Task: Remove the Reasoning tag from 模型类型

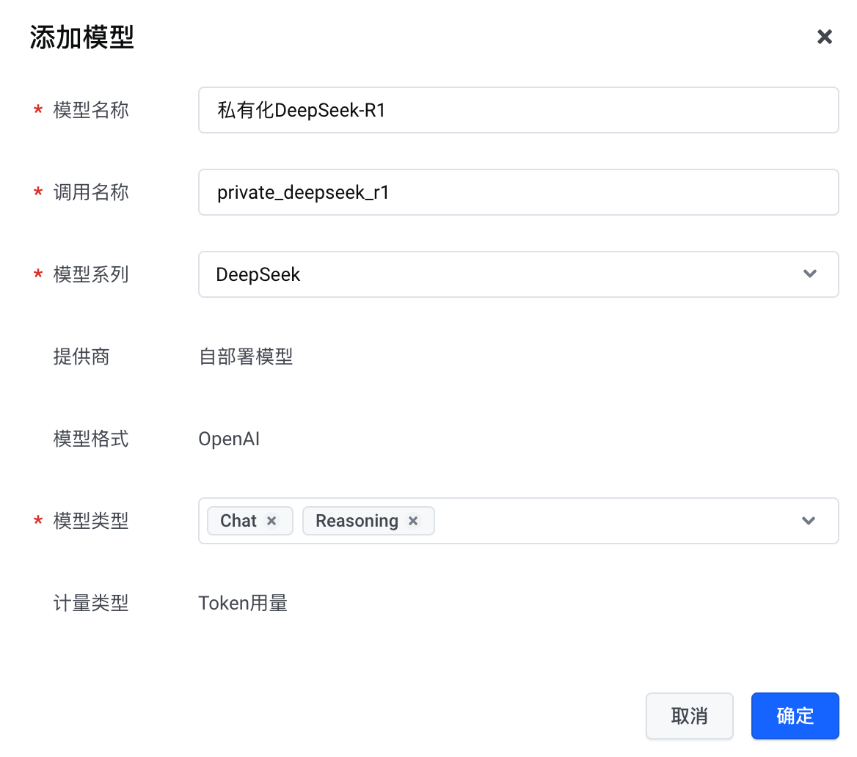Action: [413, 521]
